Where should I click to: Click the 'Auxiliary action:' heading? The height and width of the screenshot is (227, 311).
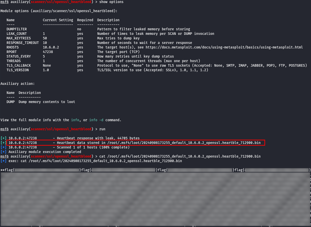click(x=18, y=84)
